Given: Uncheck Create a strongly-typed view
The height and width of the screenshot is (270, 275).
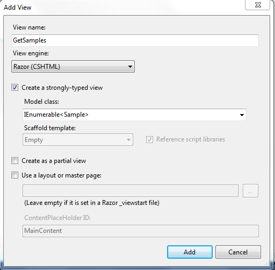Looking at the screenshot, I should pyautogui.click(x=15, y=88).
